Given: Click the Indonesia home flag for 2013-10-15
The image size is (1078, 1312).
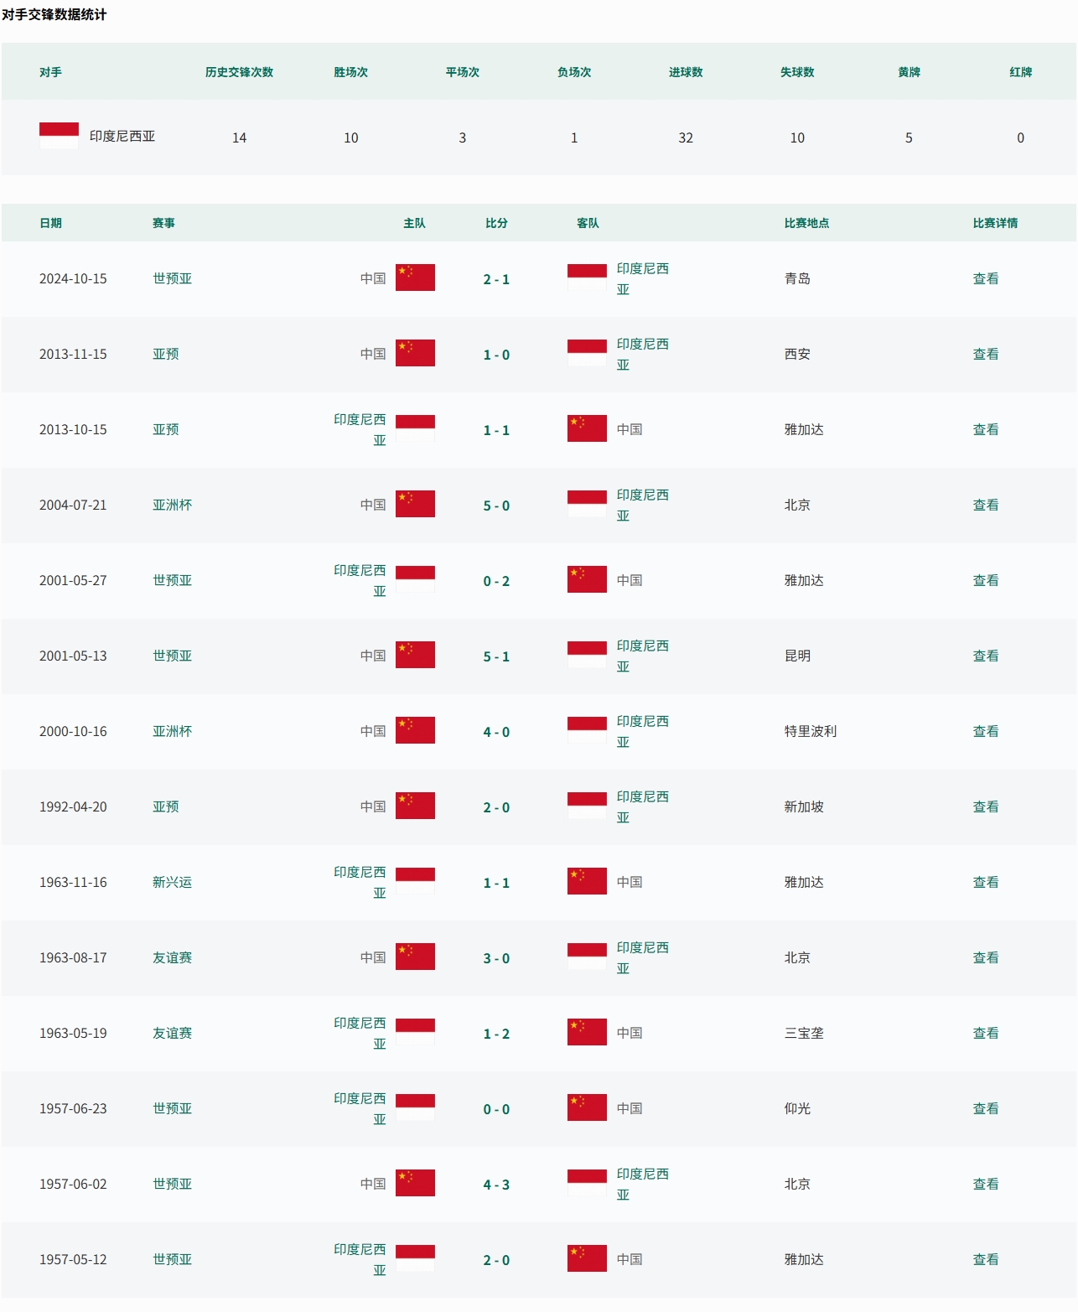Looking at the screenshot, I should pyautogui.click(x=415, y=428).
